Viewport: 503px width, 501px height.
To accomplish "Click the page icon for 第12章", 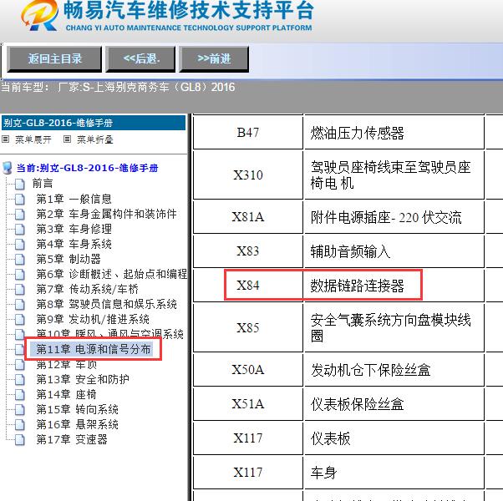I will click(x=19, y=365).
